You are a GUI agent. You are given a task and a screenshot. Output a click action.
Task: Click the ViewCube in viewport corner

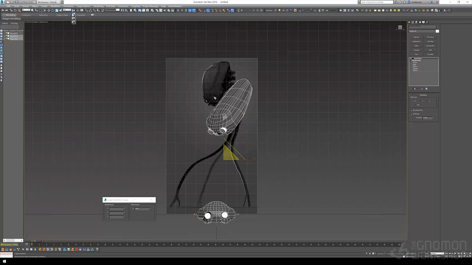(x=400, y=27)
